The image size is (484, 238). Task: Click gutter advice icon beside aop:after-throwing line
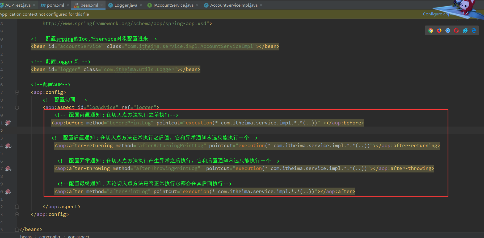coord(8,169)
